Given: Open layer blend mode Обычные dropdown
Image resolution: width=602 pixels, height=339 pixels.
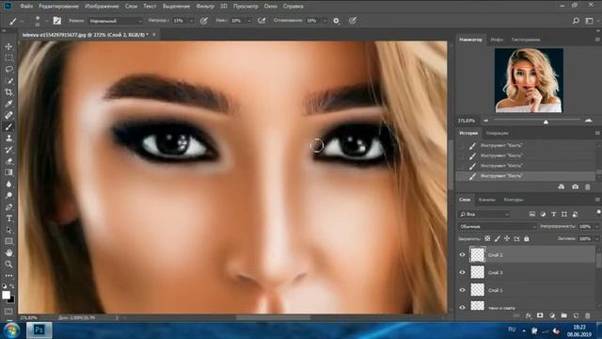Looking at the screenshot, I should point(498,226).
